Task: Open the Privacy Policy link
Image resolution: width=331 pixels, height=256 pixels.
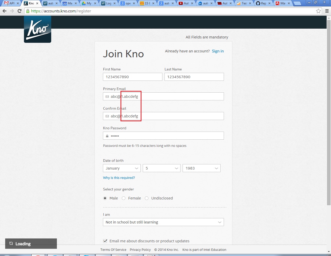Action: (x=140, y=250)
